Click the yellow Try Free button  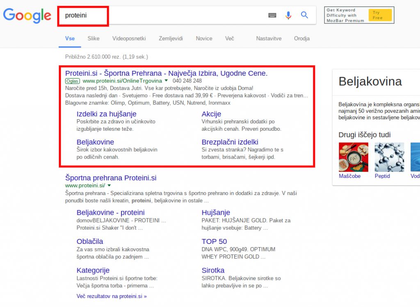[380, 15]
